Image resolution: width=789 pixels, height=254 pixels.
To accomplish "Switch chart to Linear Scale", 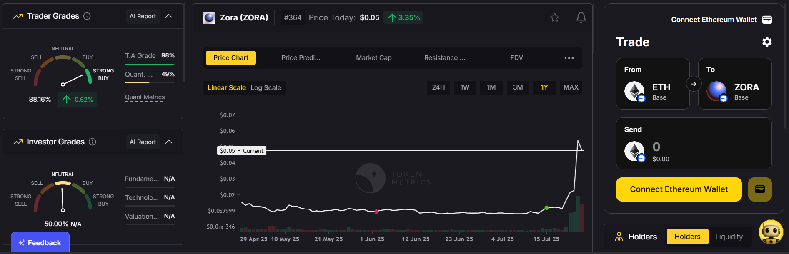I will pyautogui.click(x=227, y=88).
